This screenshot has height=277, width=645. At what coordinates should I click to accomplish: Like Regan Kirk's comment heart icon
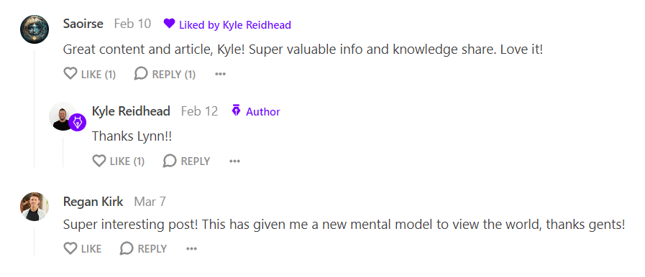[x=70, y=248]
